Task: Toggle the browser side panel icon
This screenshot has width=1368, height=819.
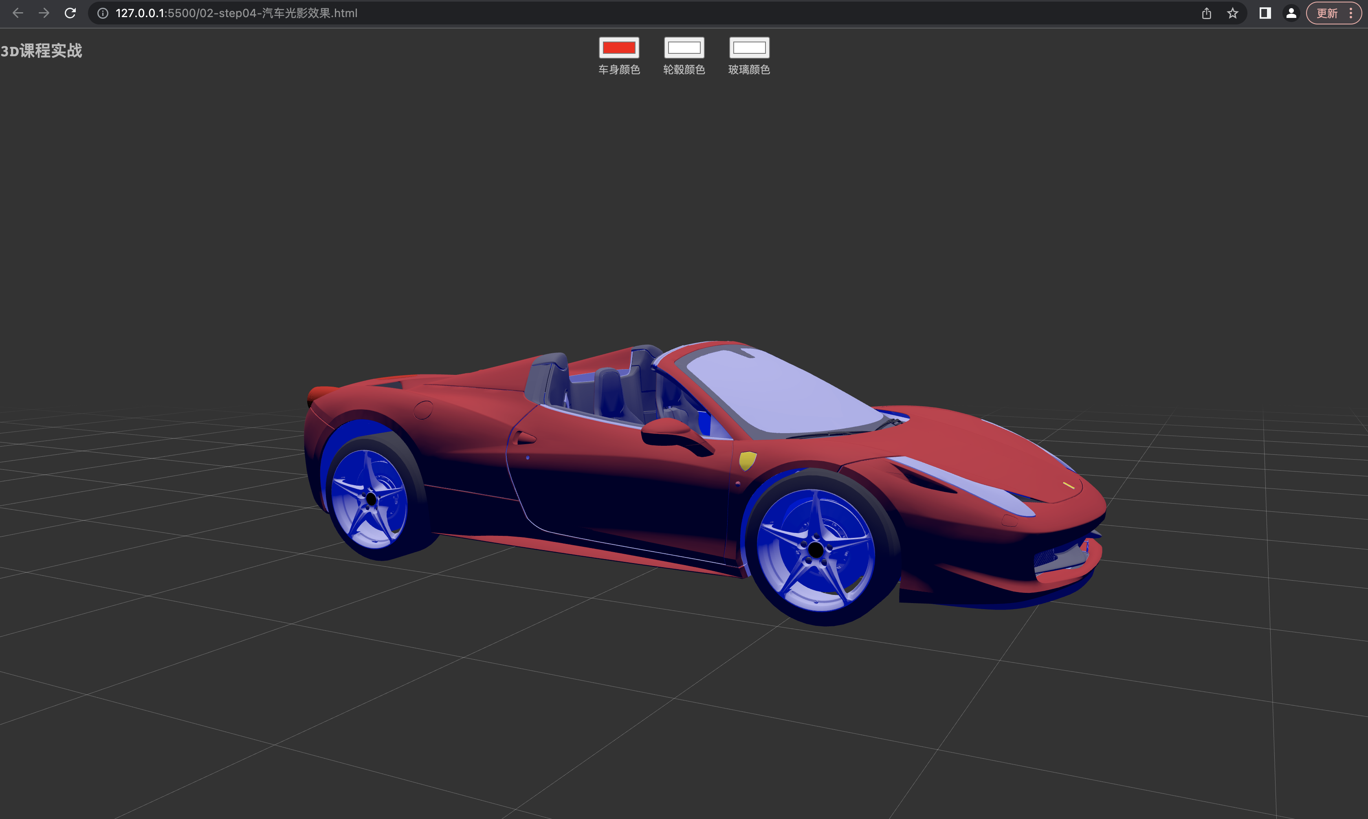Action: coord(1265,13)
